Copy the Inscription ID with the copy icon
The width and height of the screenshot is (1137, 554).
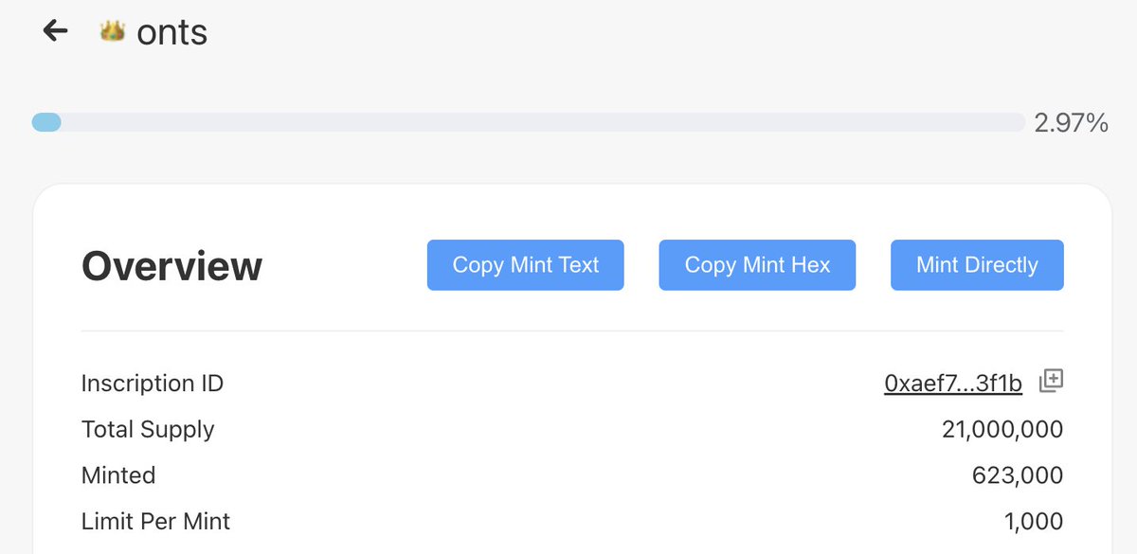(1051, 381)
